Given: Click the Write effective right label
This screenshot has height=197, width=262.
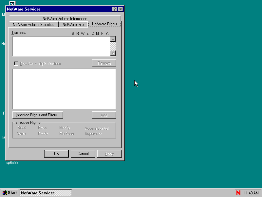Looking at the screenshot, I should (22, 134).
